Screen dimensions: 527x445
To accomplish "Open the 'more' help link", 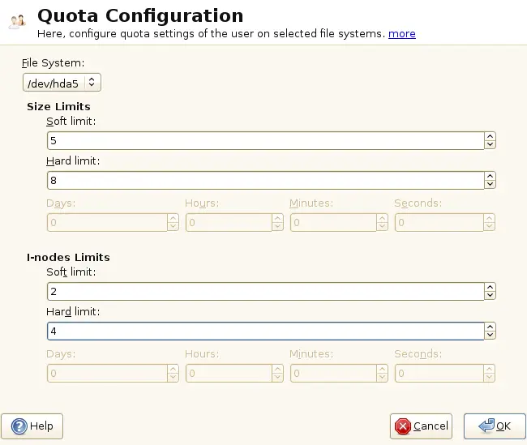I will point(402,33).
